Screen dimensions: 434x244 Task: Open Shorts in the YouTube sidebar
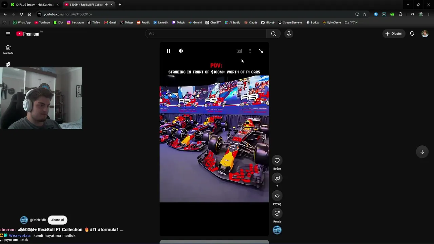pos(8,64)
